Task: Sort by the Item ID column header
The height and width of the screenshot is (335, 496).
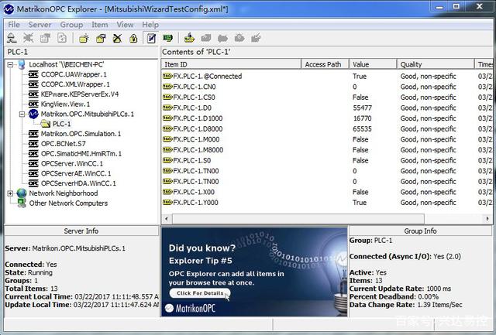Action: coord(231,64)
